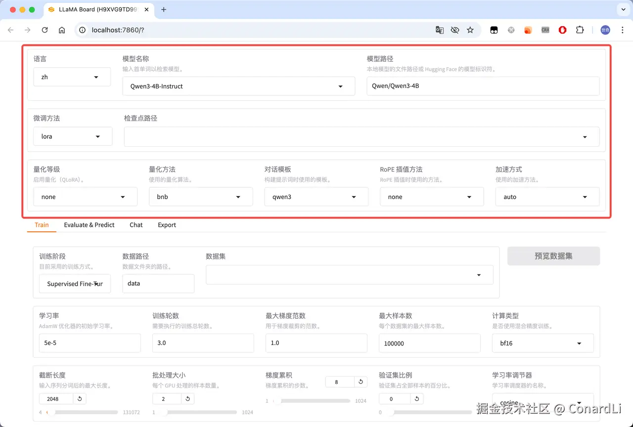The image size is (633, 427).
Task: Adjust the 批处理大小 slider
Action: [199, 412]
